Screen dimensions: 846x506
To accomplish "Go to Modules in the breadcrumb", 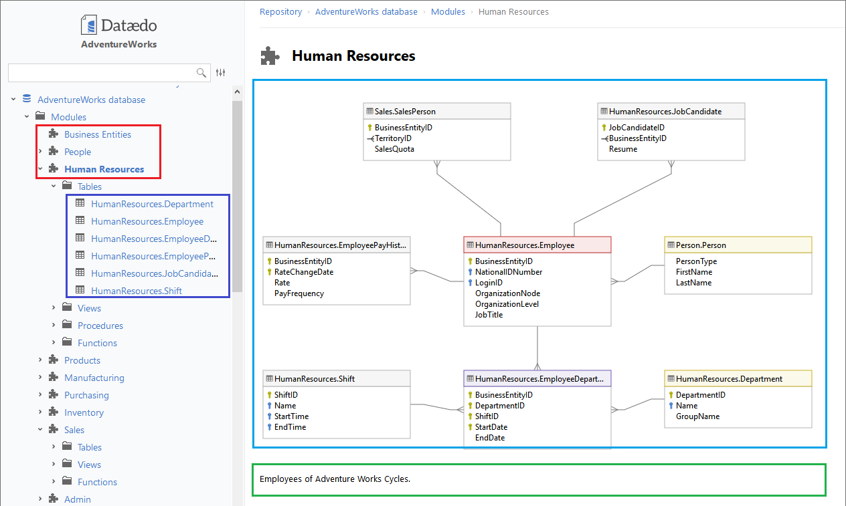I will [448, 11].
